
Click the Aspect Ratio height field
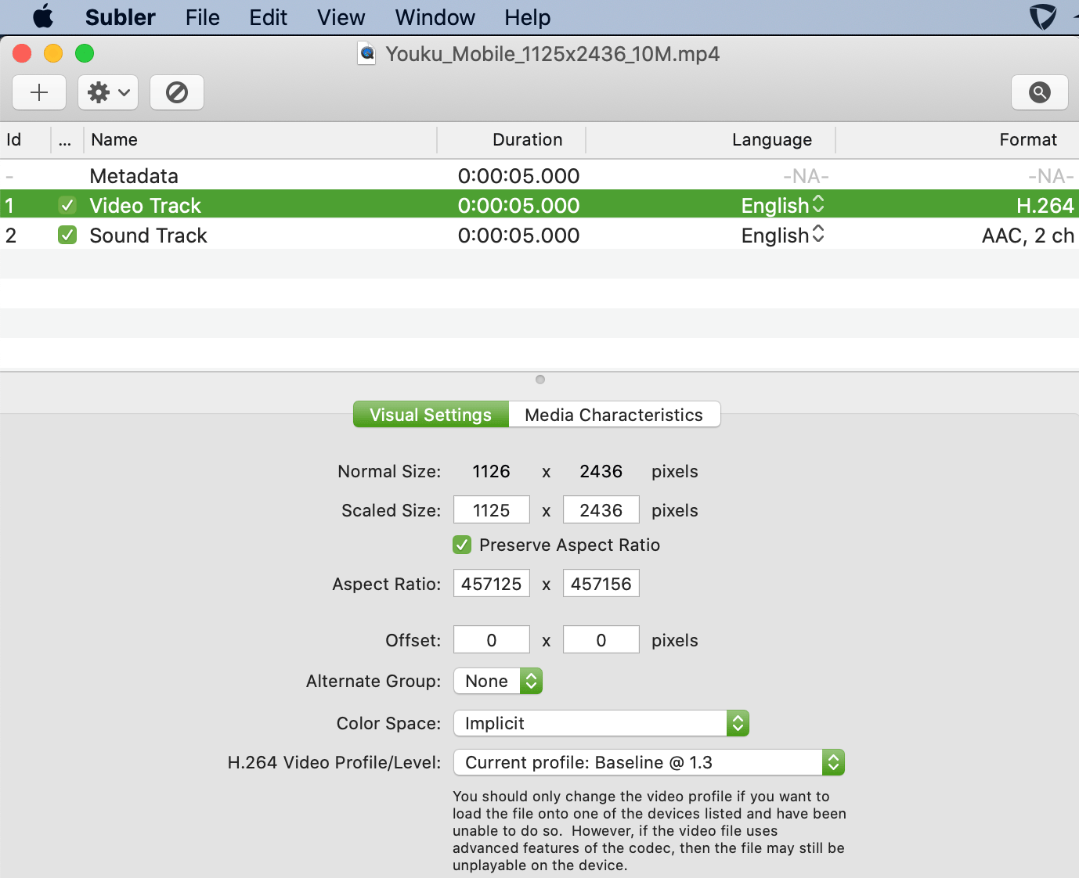click(x=601, y=584)
